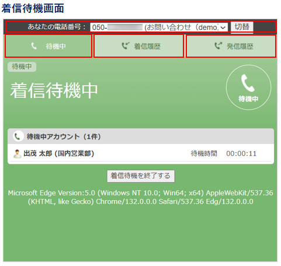The image size is (281, 266).
Task: Click the small 待機中 status badge
Action: pos(22,66)
